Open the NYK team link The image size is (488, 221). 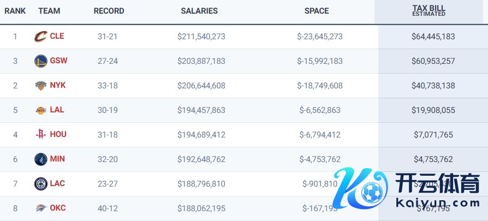[x=57, y=85]
